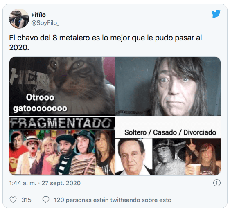Click the info circle icon
The image size is (230, 211).
[217, 183]
